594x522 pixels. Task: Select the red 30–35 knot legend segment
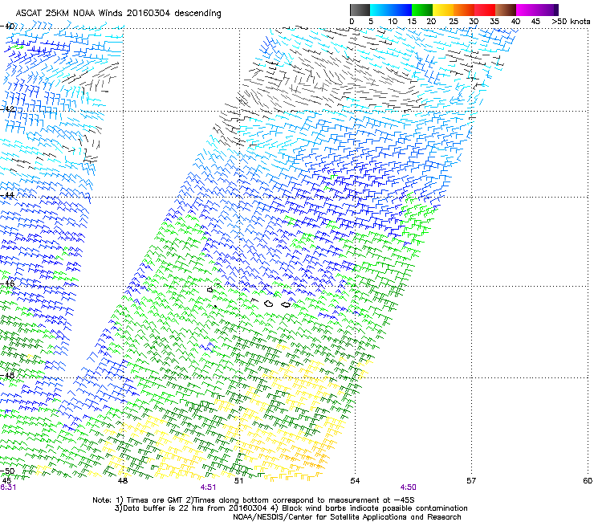(x=485, y=10)
